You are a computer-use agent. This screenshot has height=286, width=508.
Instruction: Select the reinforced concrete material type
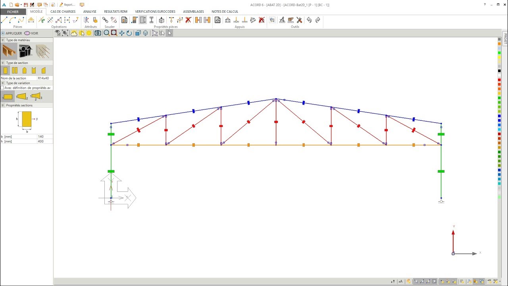(43, 51)
